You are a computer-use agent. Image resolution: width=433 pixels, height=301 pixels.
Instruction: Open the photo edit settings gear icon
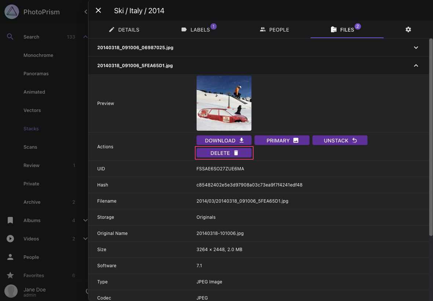[408, 29]
